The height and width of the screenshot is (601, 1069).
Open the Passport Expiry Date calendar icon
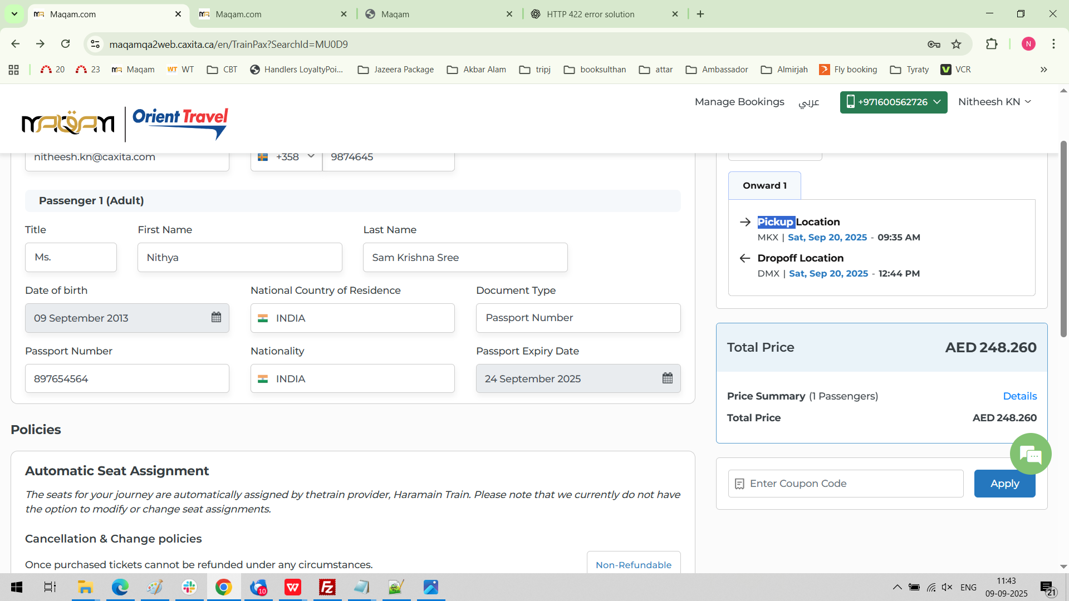tap(667, 378)
